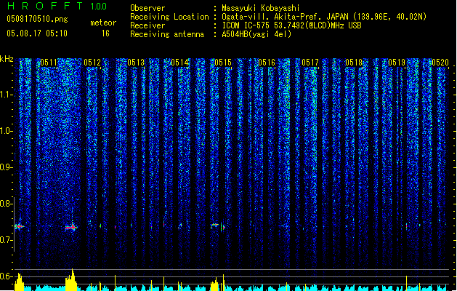Click the 'Receiver' field label

click(x=147, y=25)
